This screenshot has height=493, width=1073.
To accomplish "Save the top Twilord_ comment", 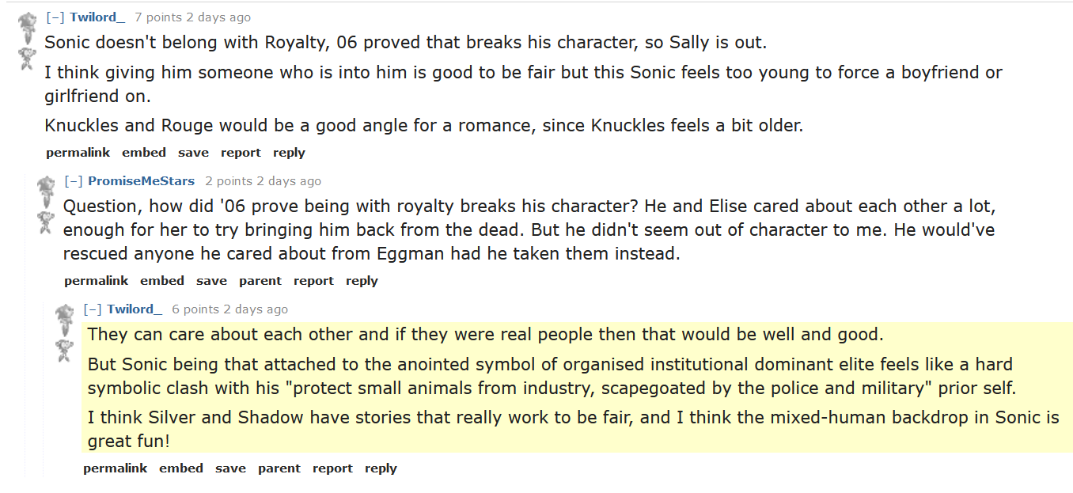I will [x=193, y=153].
